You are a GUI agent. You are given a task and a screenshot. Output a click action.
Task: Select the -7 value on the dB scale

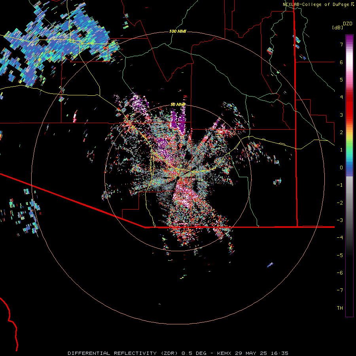340,290
